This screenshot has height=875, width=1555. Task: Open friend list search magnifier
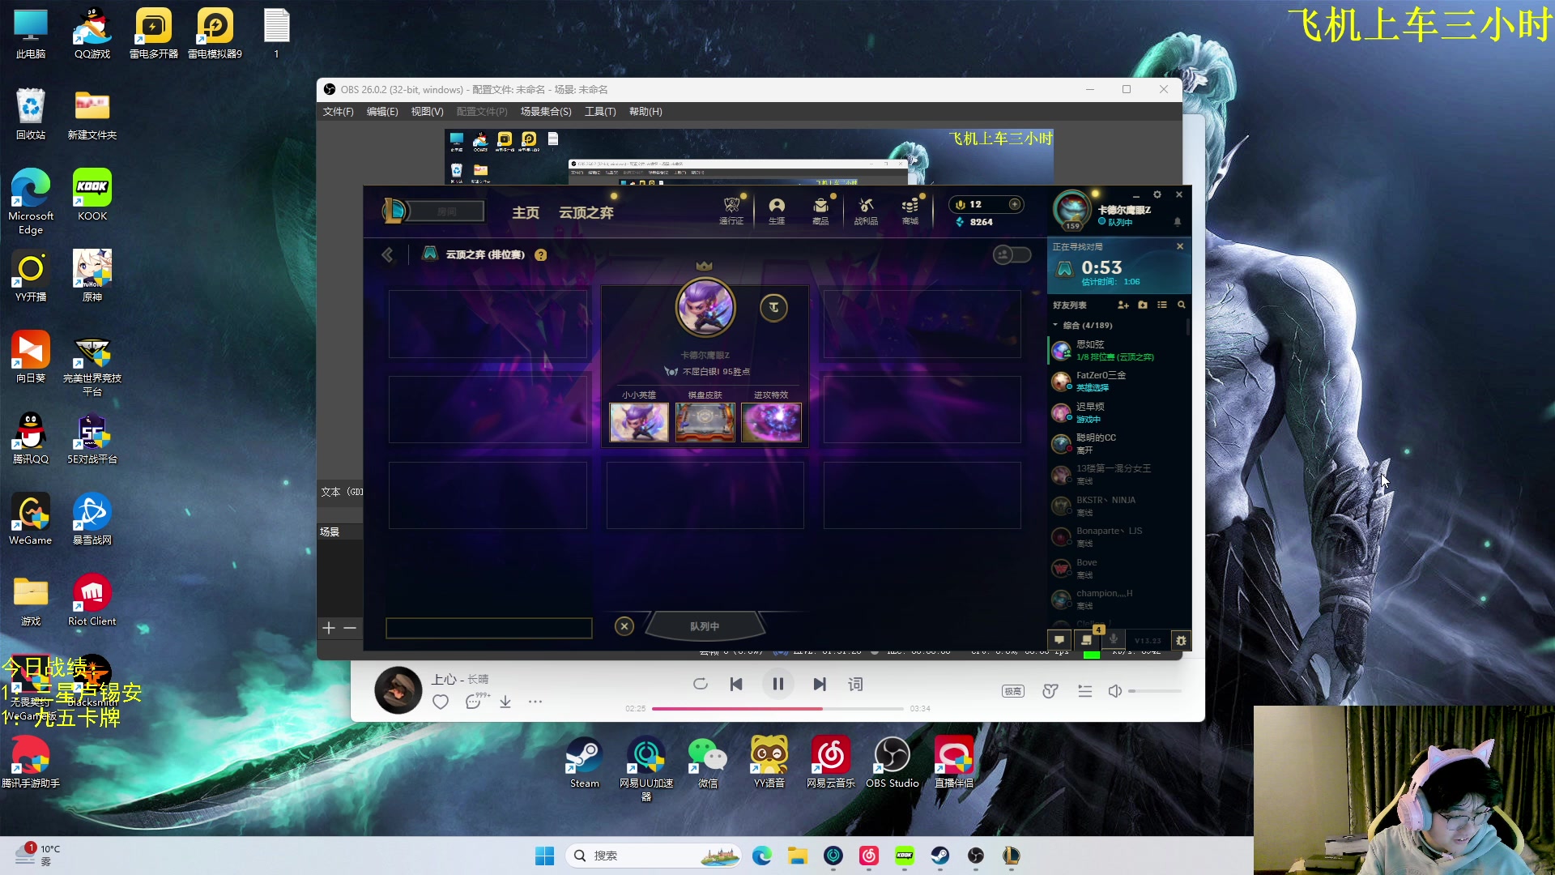pos(1182,305)
